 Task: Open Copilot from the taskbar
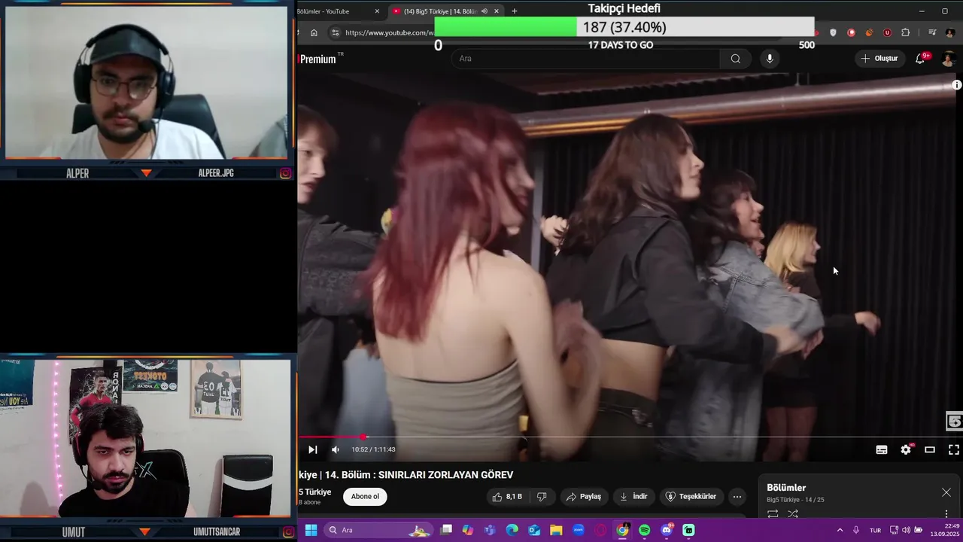468,530
